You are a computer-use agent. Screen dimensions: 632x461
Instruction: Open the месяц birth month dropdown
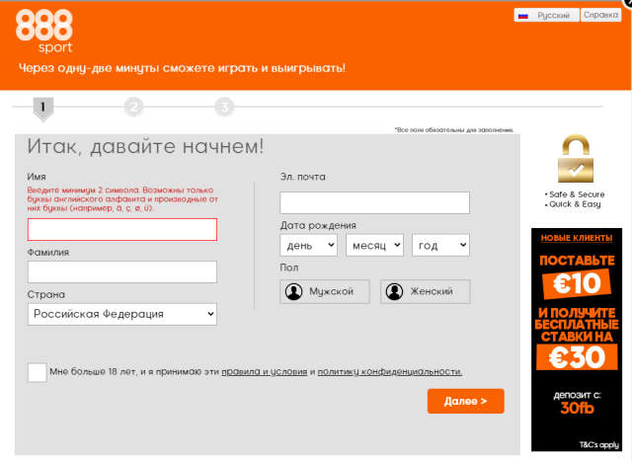point(375,245)
